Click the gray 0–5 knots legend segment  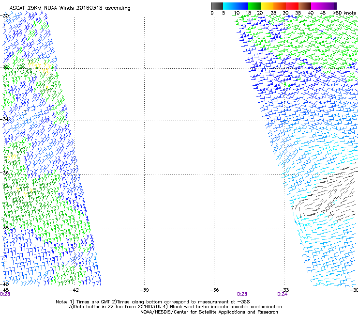pos(217,6)
